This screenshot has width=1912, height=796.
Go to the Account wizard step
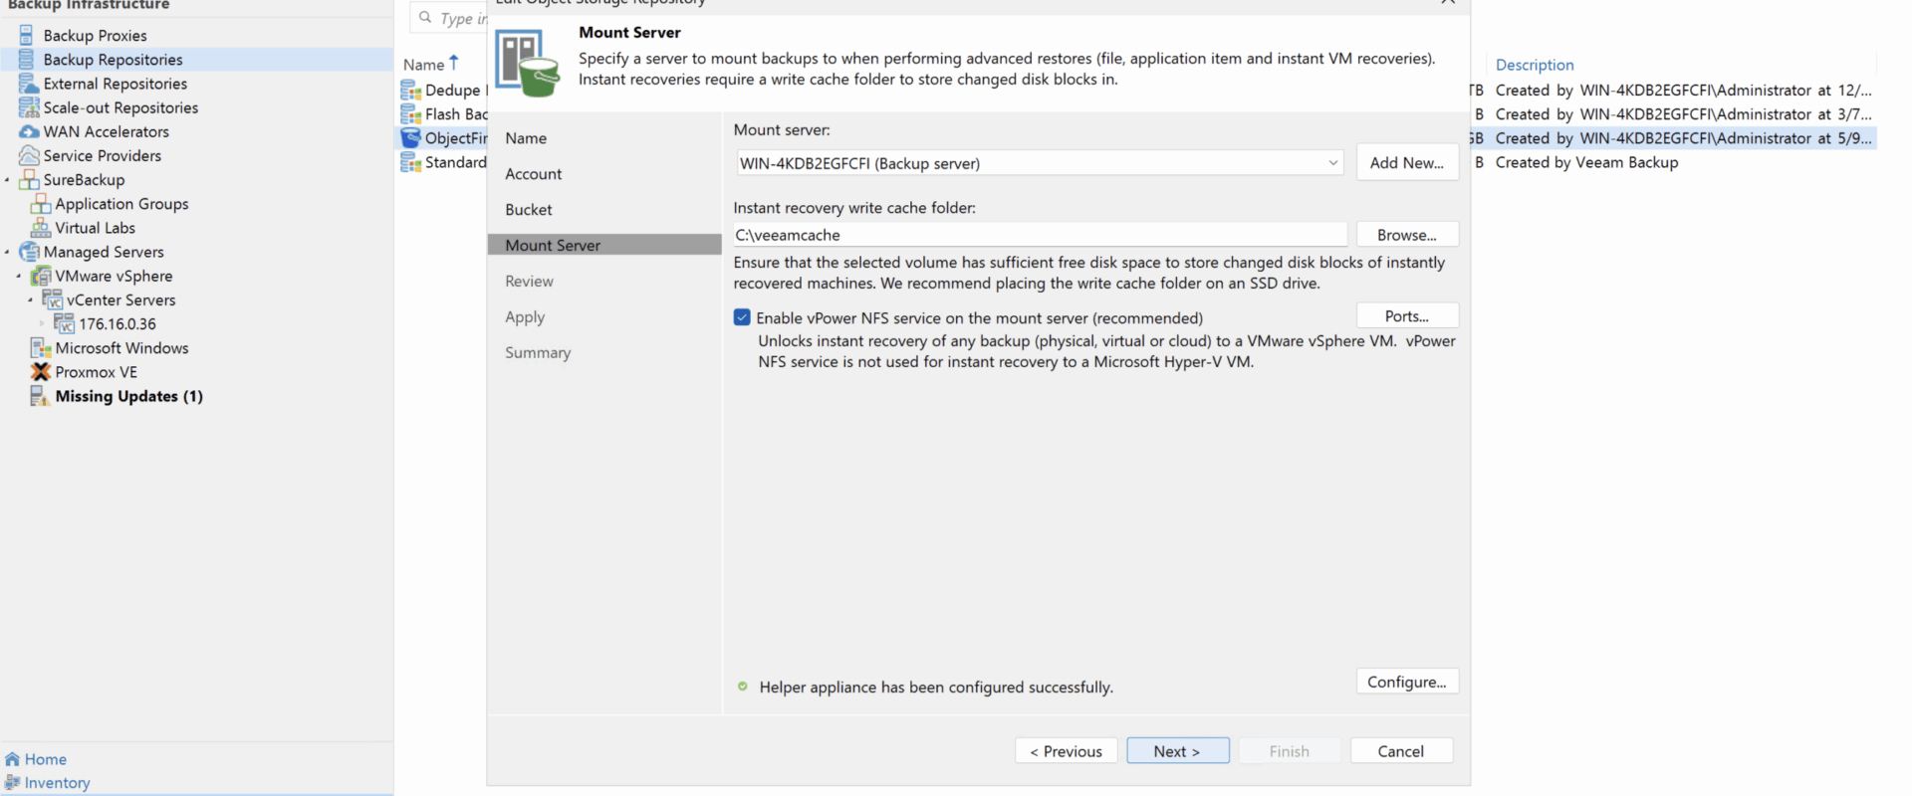534,173
